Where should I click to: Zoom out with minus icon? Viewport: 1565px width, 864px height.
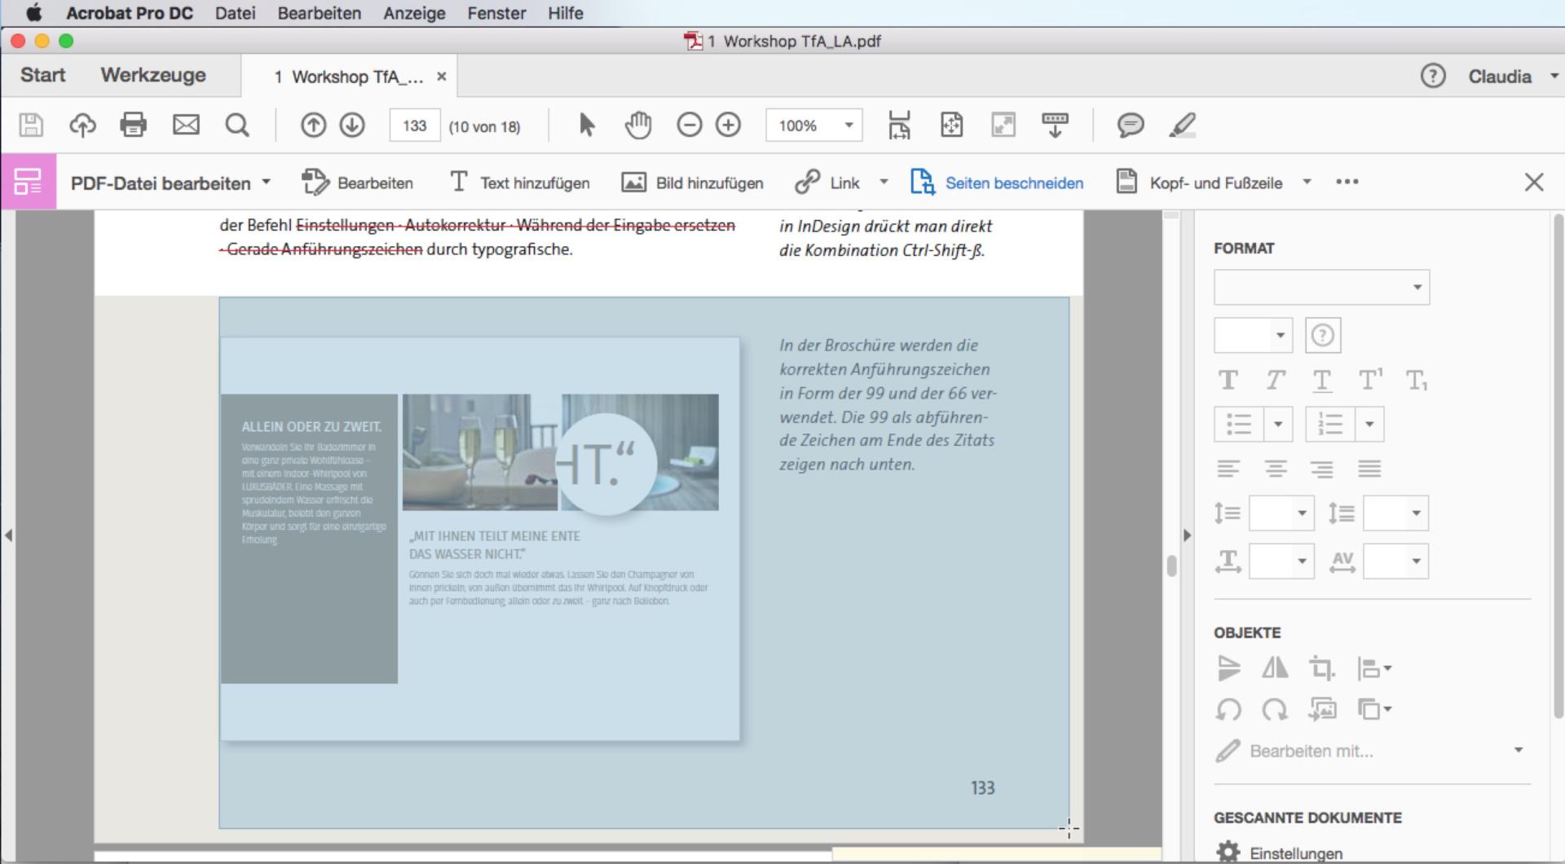point(690,125)
